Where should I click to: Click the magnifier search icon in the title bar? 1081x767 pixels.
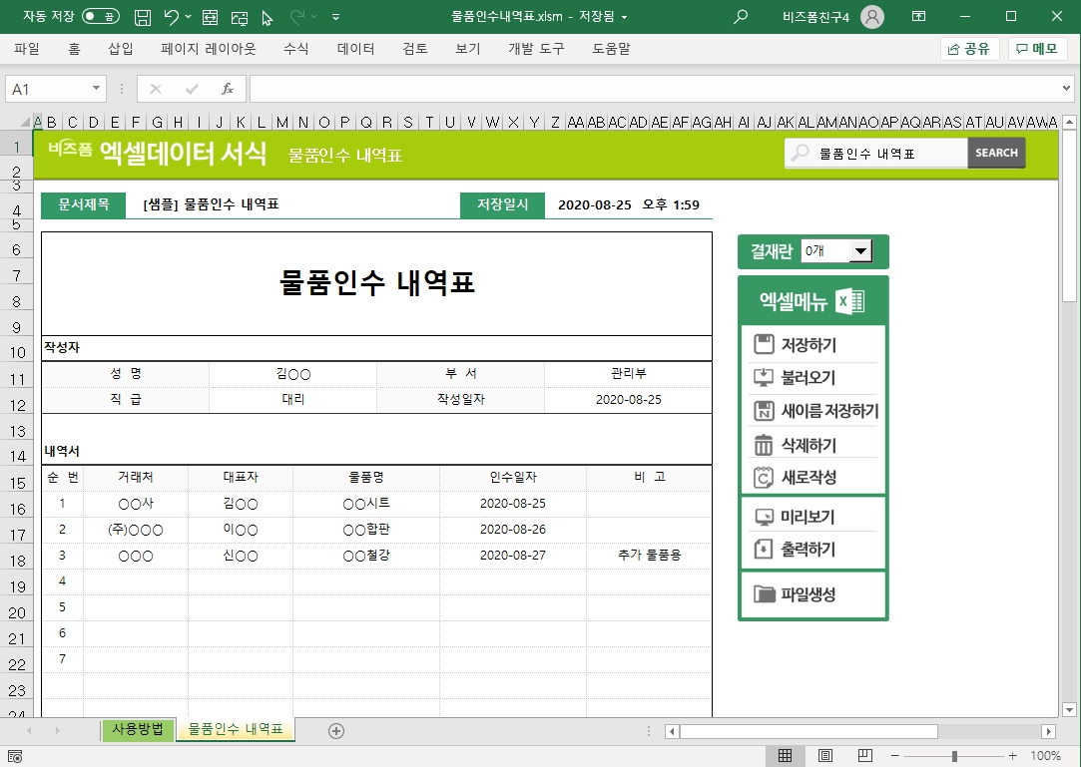coord(741,17)
